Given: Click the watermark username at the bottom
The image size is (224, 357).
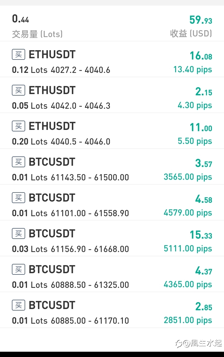Looking at the screenshot, I should (x=198, y=343).
